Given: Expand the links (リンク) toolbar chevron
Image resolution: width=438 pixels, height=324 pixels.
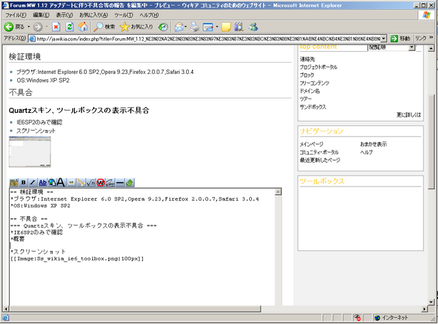Looking at the screenshot, I should (431, 38).
